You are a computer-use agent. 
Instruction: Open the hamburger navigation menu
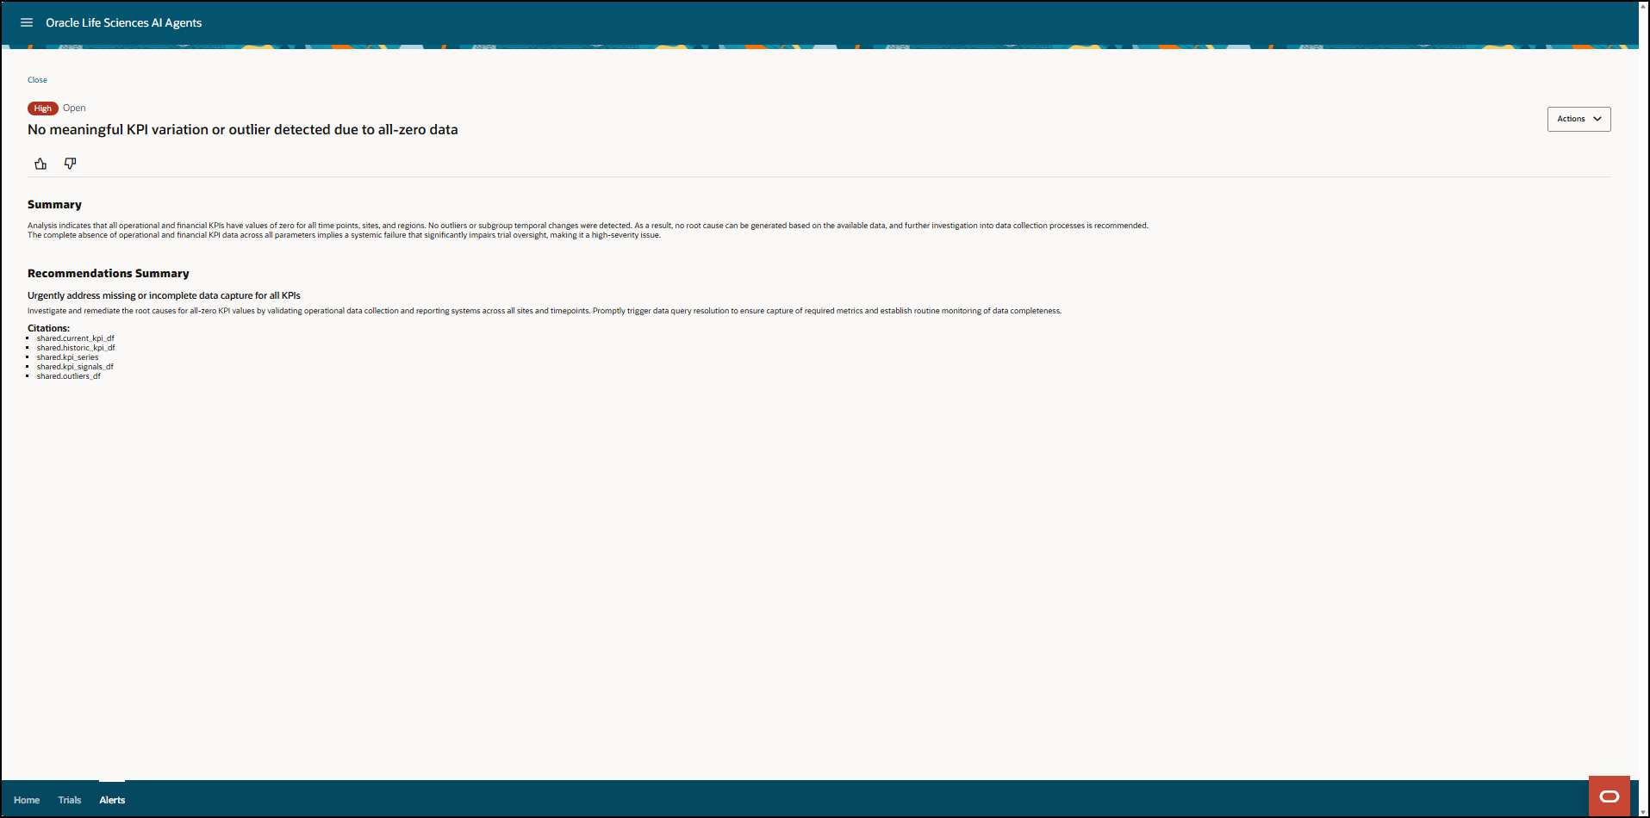(x=27, y=22)
